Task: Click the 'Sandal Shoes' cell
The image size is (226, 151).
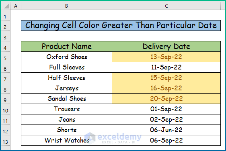Action: coord(66,99)
